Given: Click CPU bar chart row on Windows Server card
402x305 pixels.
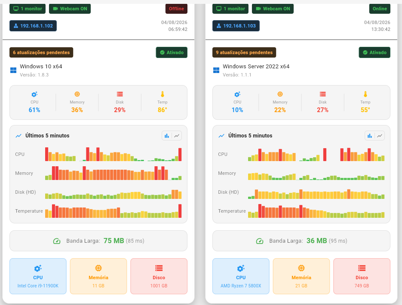Looking at the screenshot, I should point(316,154).
